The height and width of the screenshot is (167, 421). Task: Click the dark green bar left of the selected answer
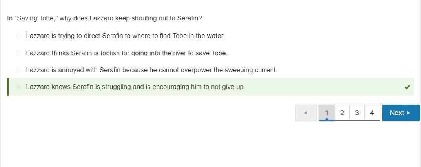[8, 87]
